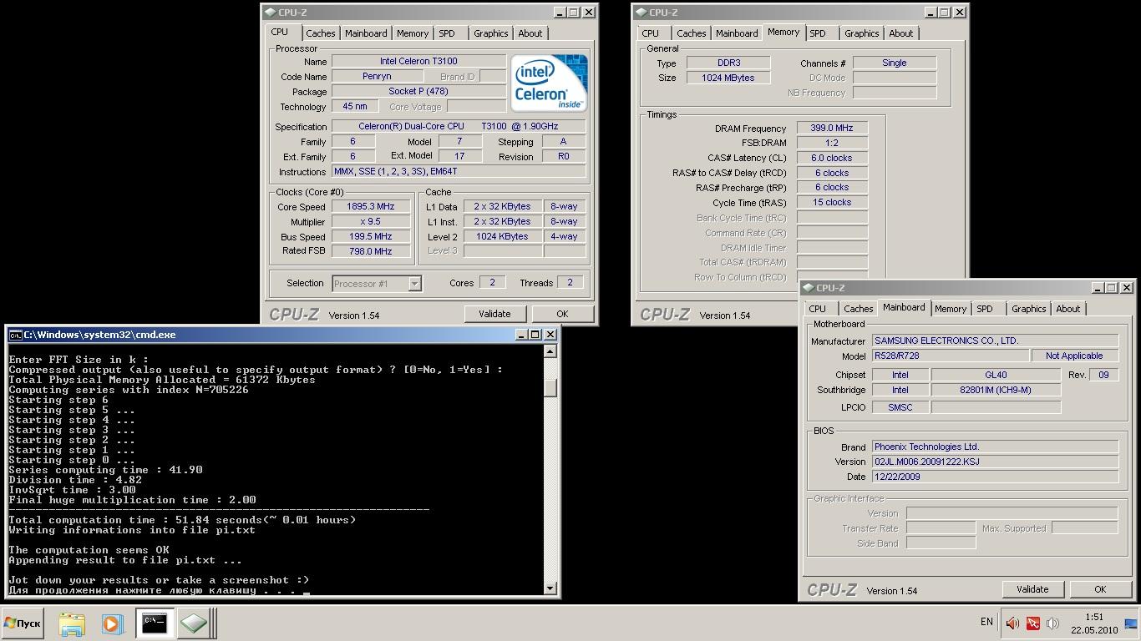The height and width of the screenshot is (641, 1141).
Task: Open SPD tab in Memory window
Action: (818, 33)
